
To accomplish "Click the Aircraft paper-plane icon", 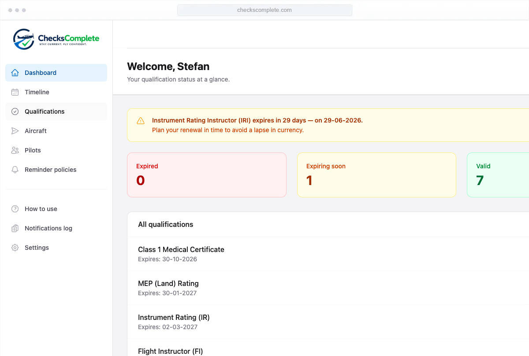I will (15, 131).
